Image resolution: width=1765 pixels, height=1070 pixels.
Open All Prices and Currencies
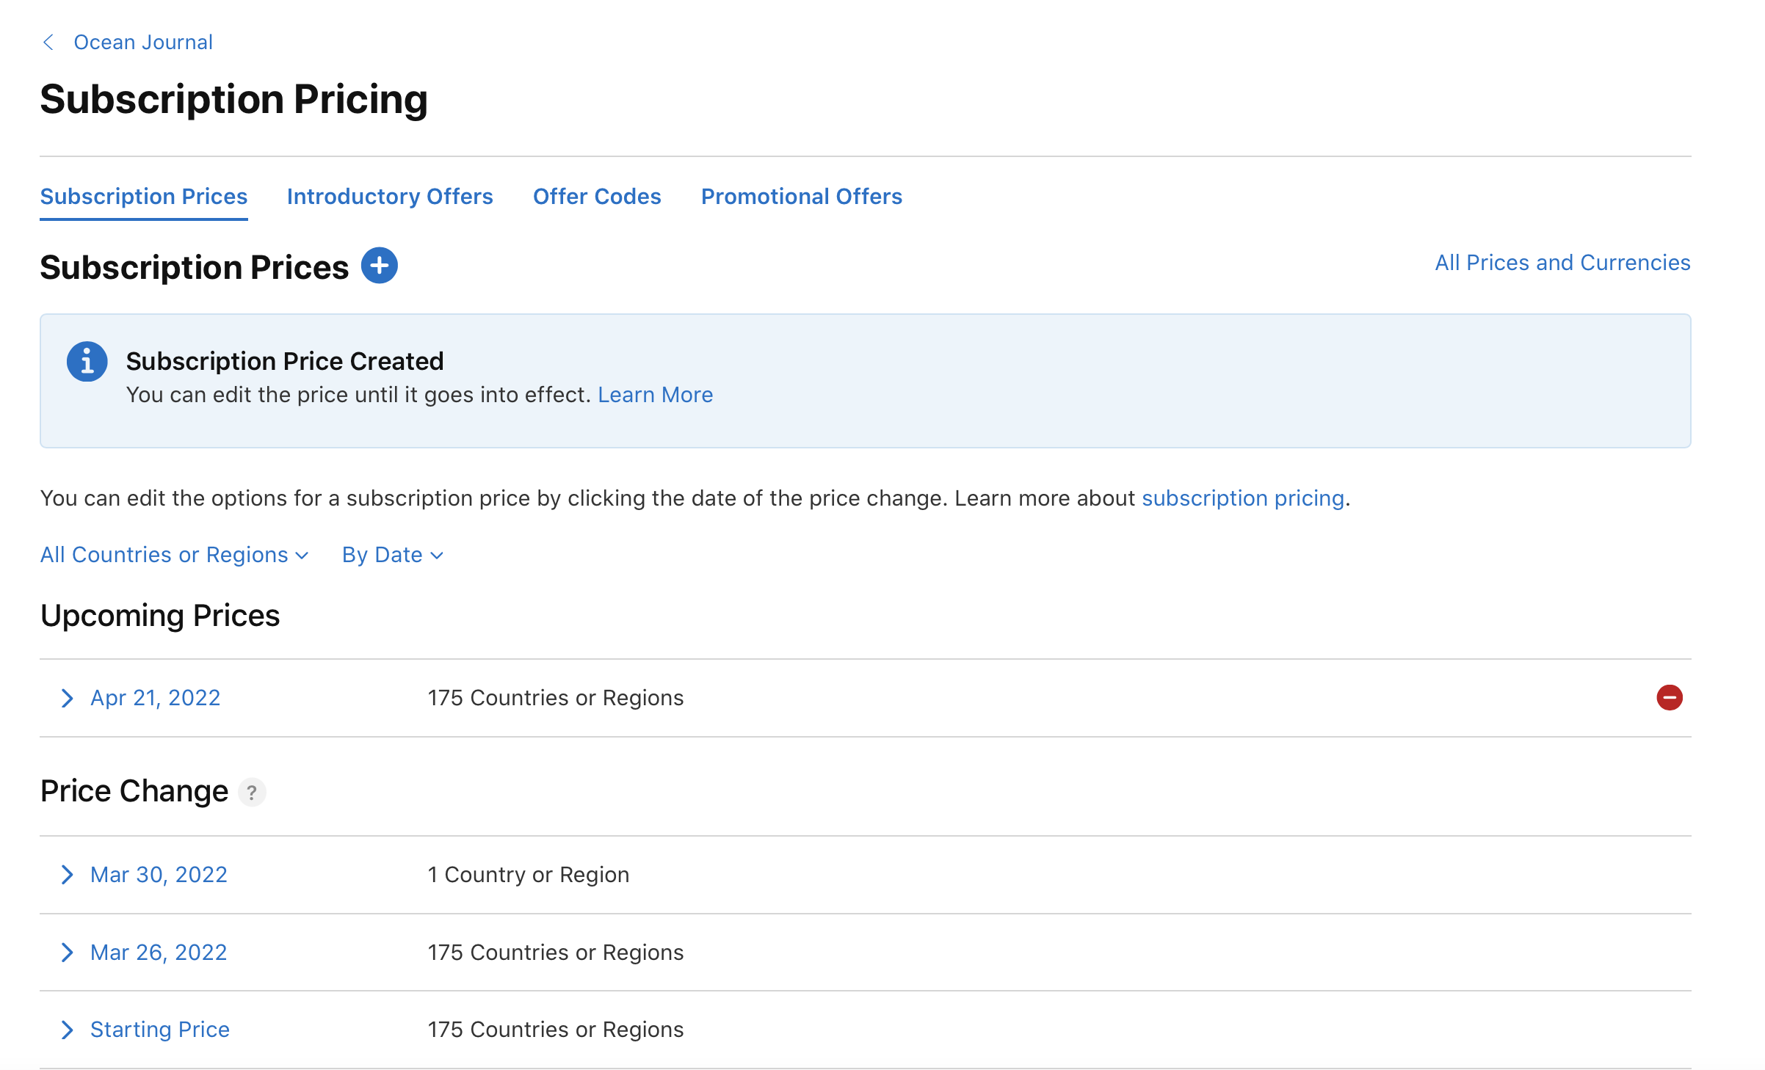(x=1562, y=262)
